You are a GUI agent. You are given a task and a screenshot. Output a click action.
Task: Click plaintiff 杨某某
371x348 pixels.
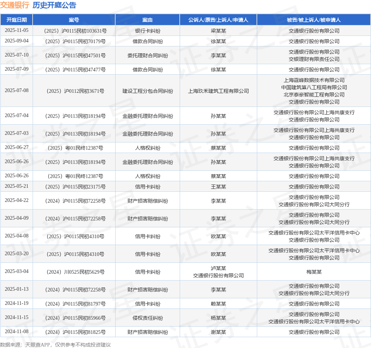pyautogui.click(x=218, y=318)
